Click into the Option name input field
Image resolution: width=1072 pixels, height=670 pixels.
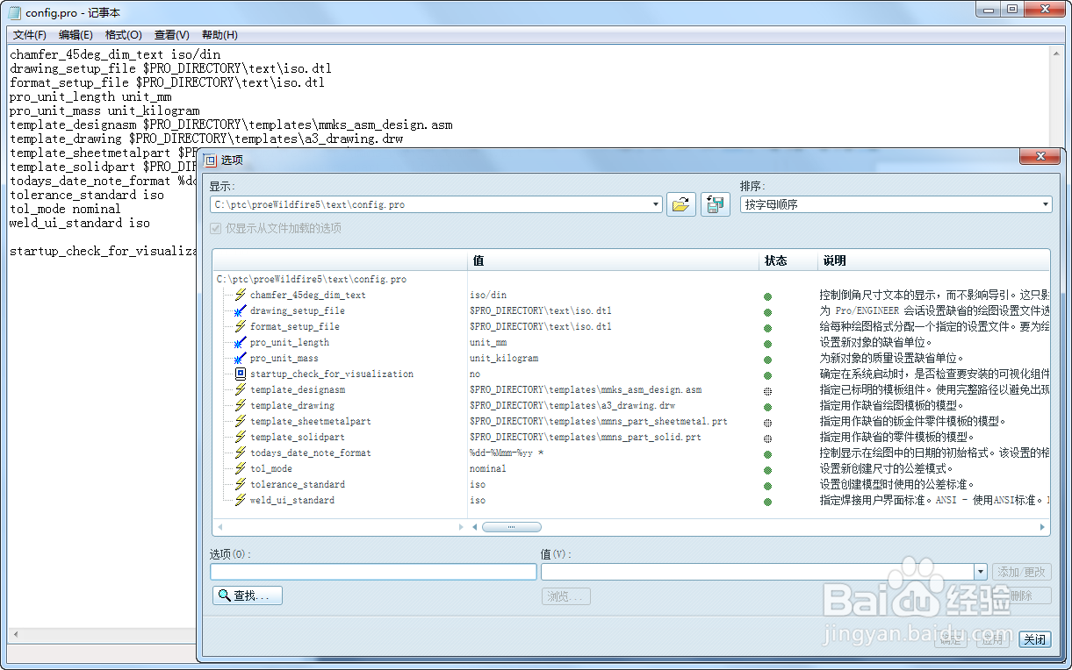(373, 572)
